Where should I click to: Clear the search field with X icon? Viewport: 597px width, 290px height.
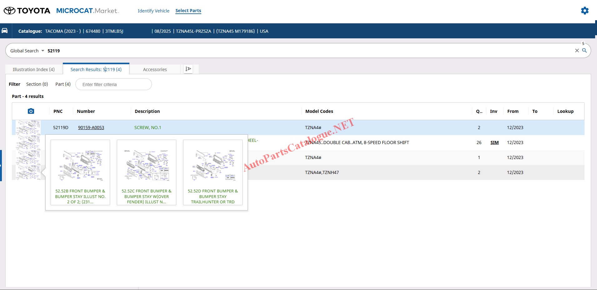(x=577, y=51)
